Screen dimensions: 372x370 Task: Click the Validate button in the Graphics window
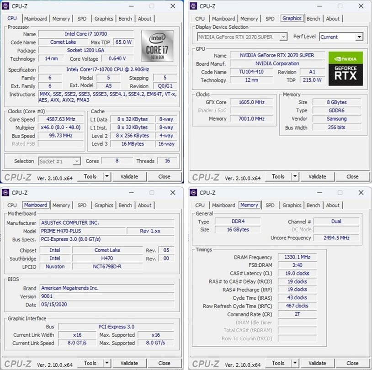point(317,176)
